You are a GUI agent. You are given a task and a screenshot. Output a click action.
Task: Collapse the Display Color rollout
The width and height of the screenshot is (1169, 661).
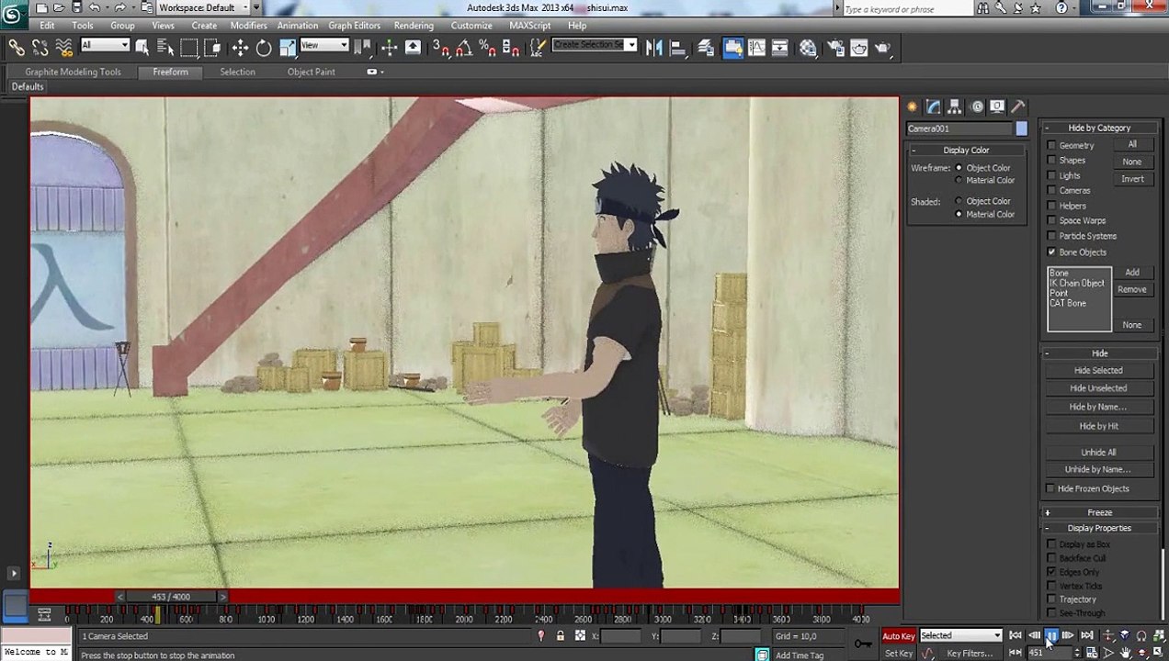click(x=966, y=150)
